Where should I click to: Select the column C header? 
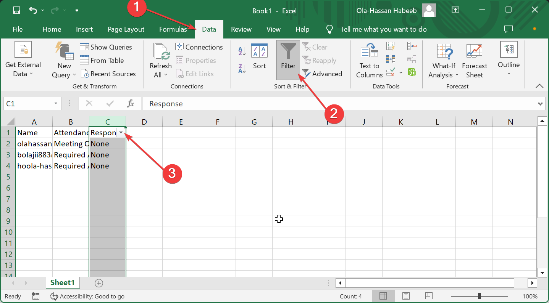107,122
